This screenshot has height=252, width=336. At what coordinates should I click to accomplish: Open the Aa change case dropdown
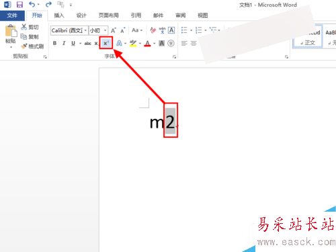click(137, 30)
